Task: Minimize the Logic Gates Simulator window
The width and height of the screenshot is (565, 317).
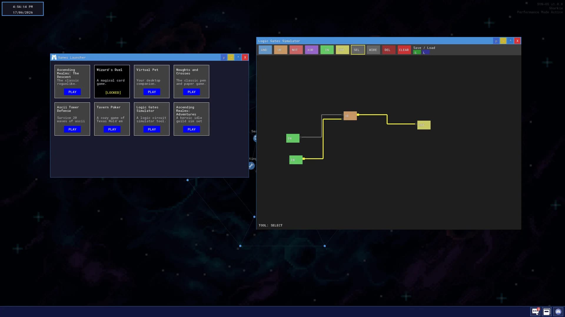Action: pos(503,41)
